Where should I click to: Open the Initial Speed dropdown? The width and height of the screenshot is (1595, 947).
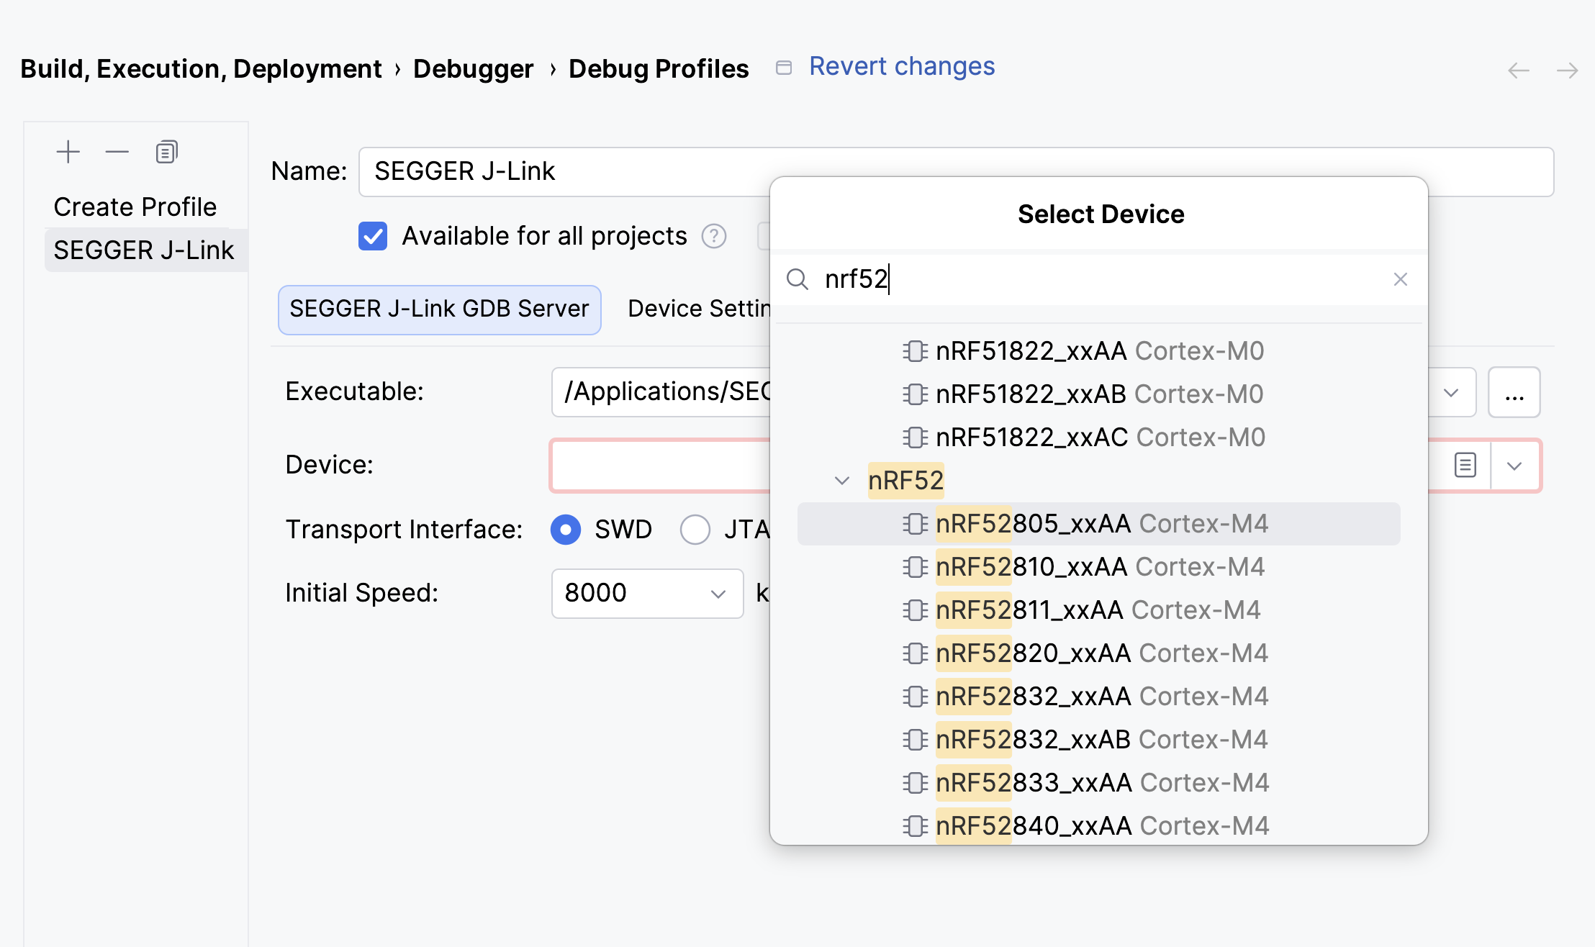(718, 594)
